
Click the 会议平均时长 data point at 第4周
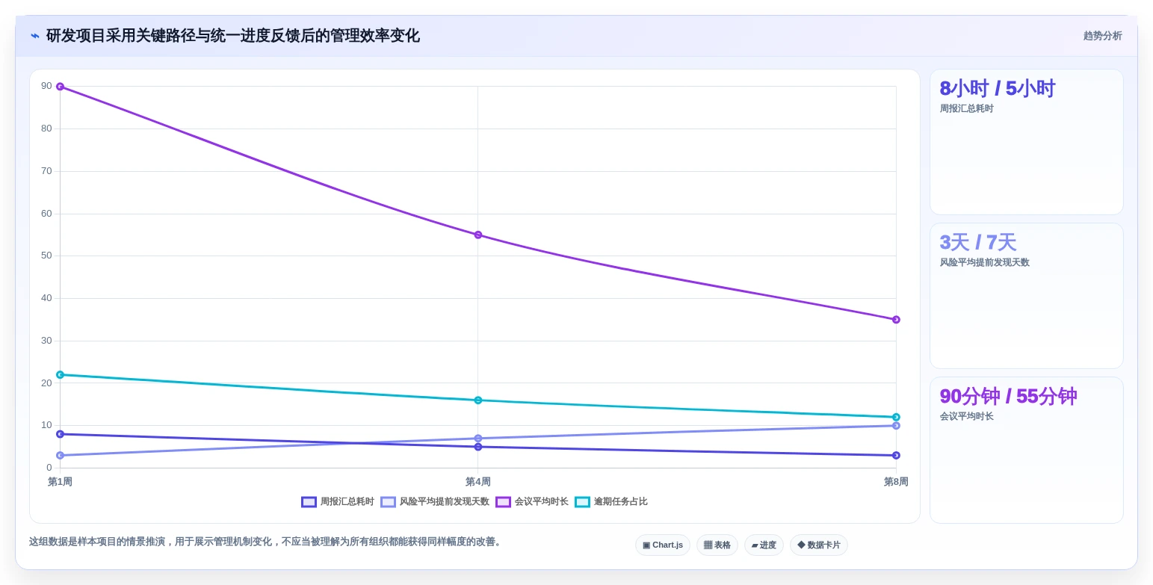tap(478, 235)
